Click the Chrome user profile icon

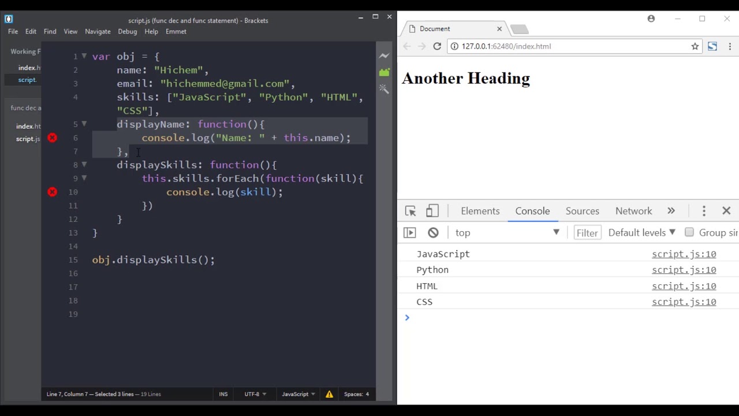651,18
